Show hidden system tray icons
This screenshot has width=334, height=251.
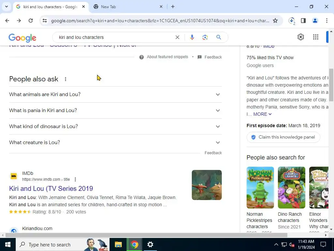coord(276,244)
